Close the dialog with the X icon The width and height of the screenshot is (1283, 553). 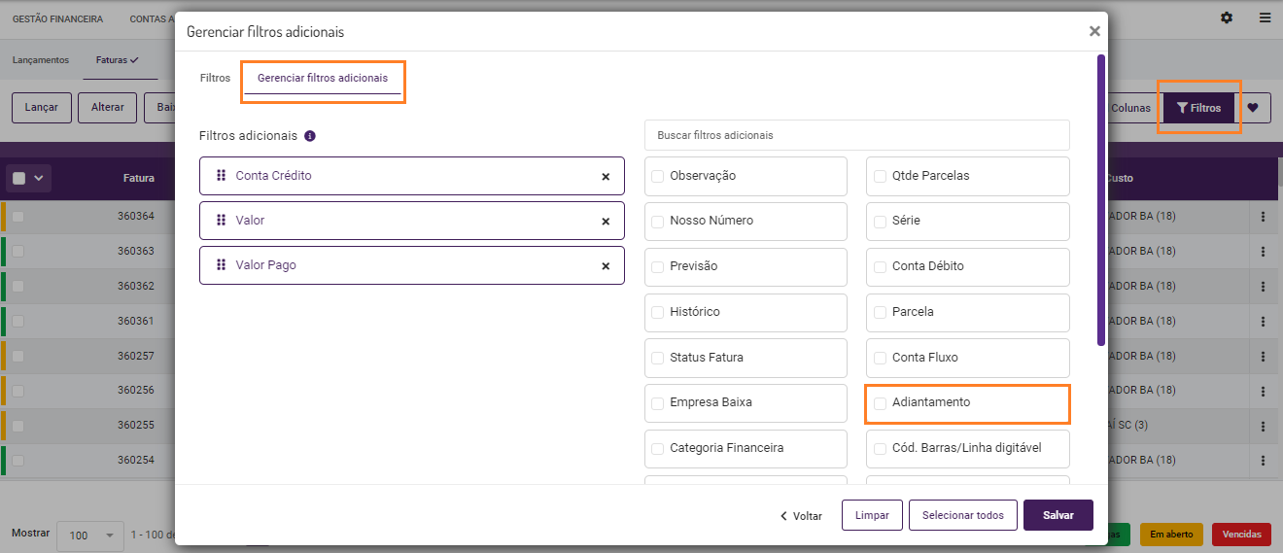click(x=1094, y=31)
